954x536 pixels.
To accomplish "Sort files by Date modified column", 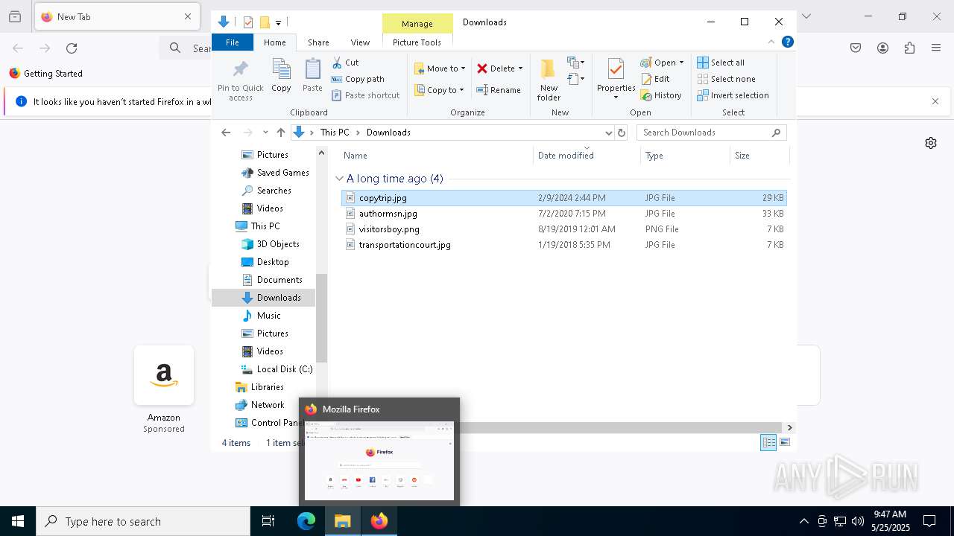I will [x=587, y=156].
